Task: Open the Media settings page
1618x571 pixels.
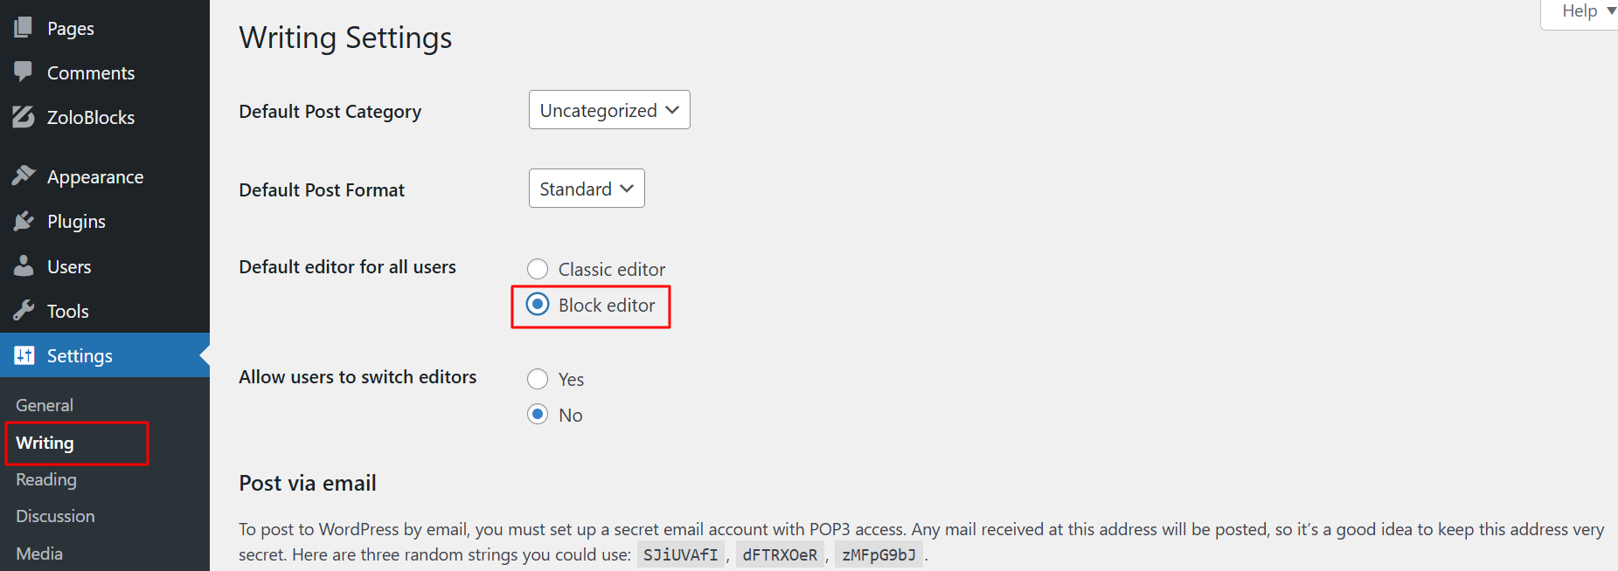Action: tap(39, 554)
